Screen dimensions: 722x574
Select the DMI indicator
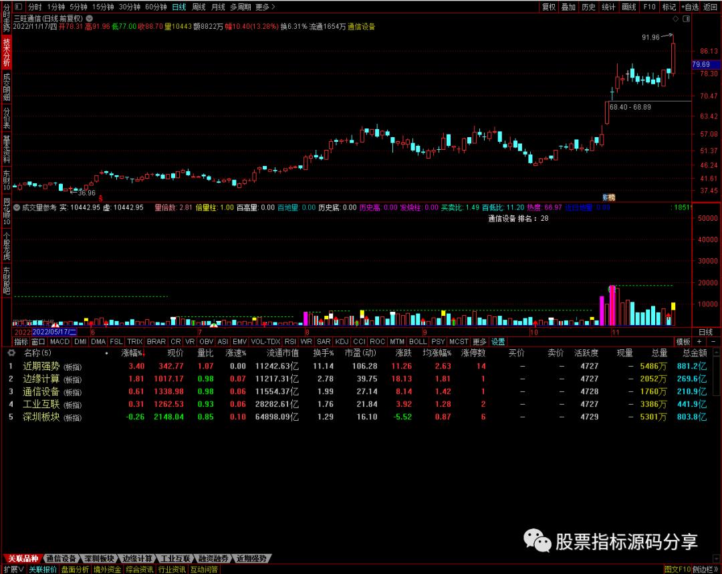80,342
